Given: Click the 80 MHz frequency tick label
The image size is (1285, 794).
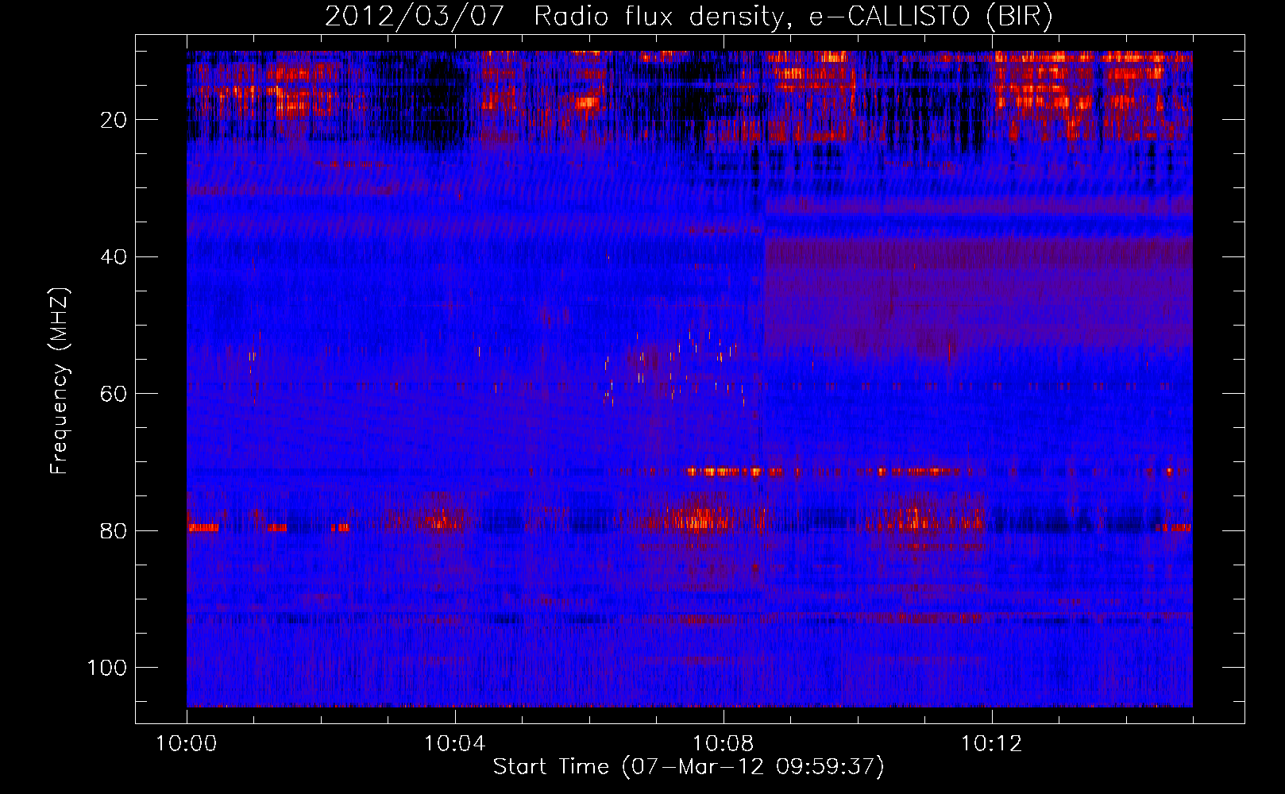Looking at the screenshot, I should [114, 530].
